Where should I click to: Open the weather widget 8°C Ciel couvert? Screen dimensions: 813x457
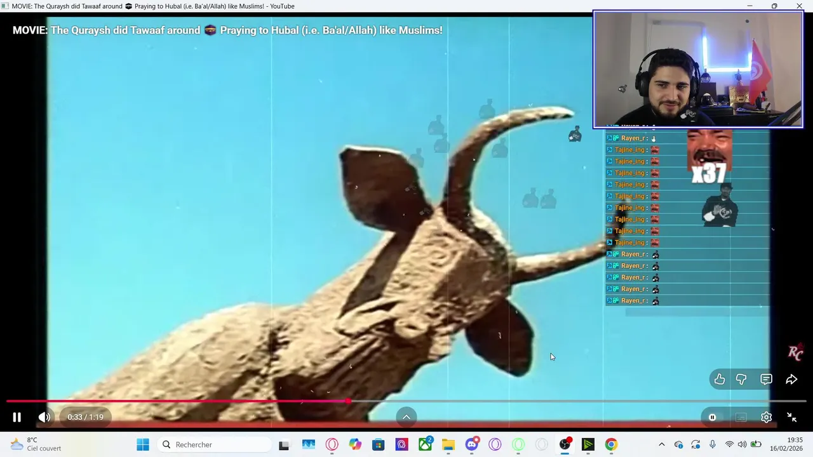pyautogui.click(x=37, y=444)
